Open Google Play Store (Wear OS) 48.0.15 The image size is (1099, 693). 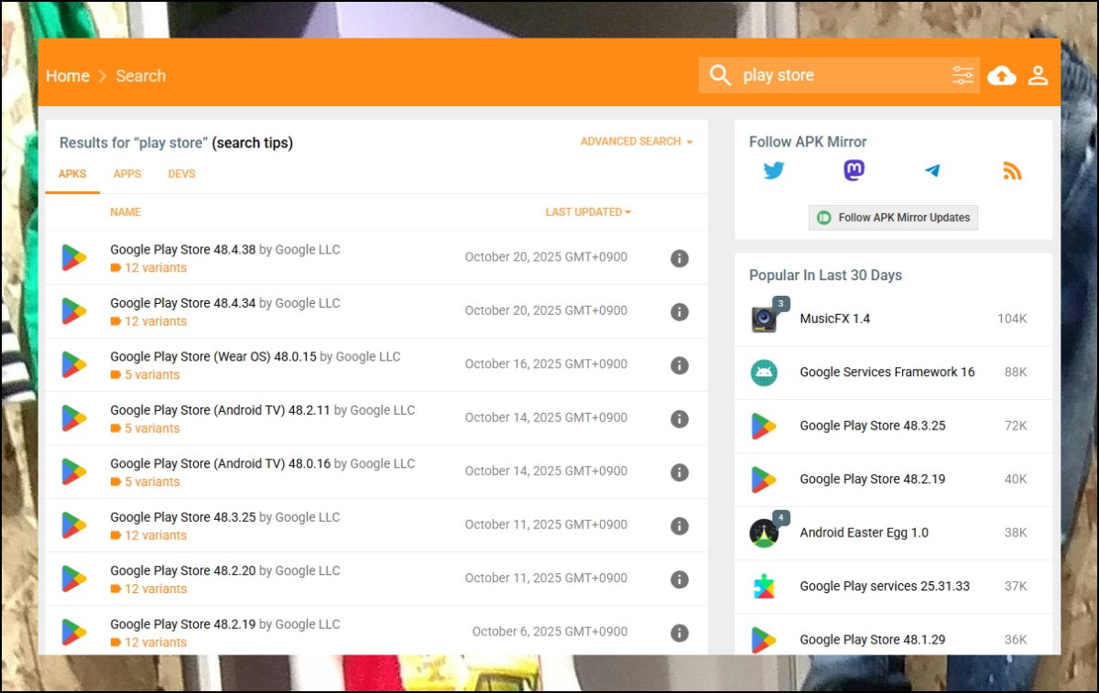[x=213, y=356]
